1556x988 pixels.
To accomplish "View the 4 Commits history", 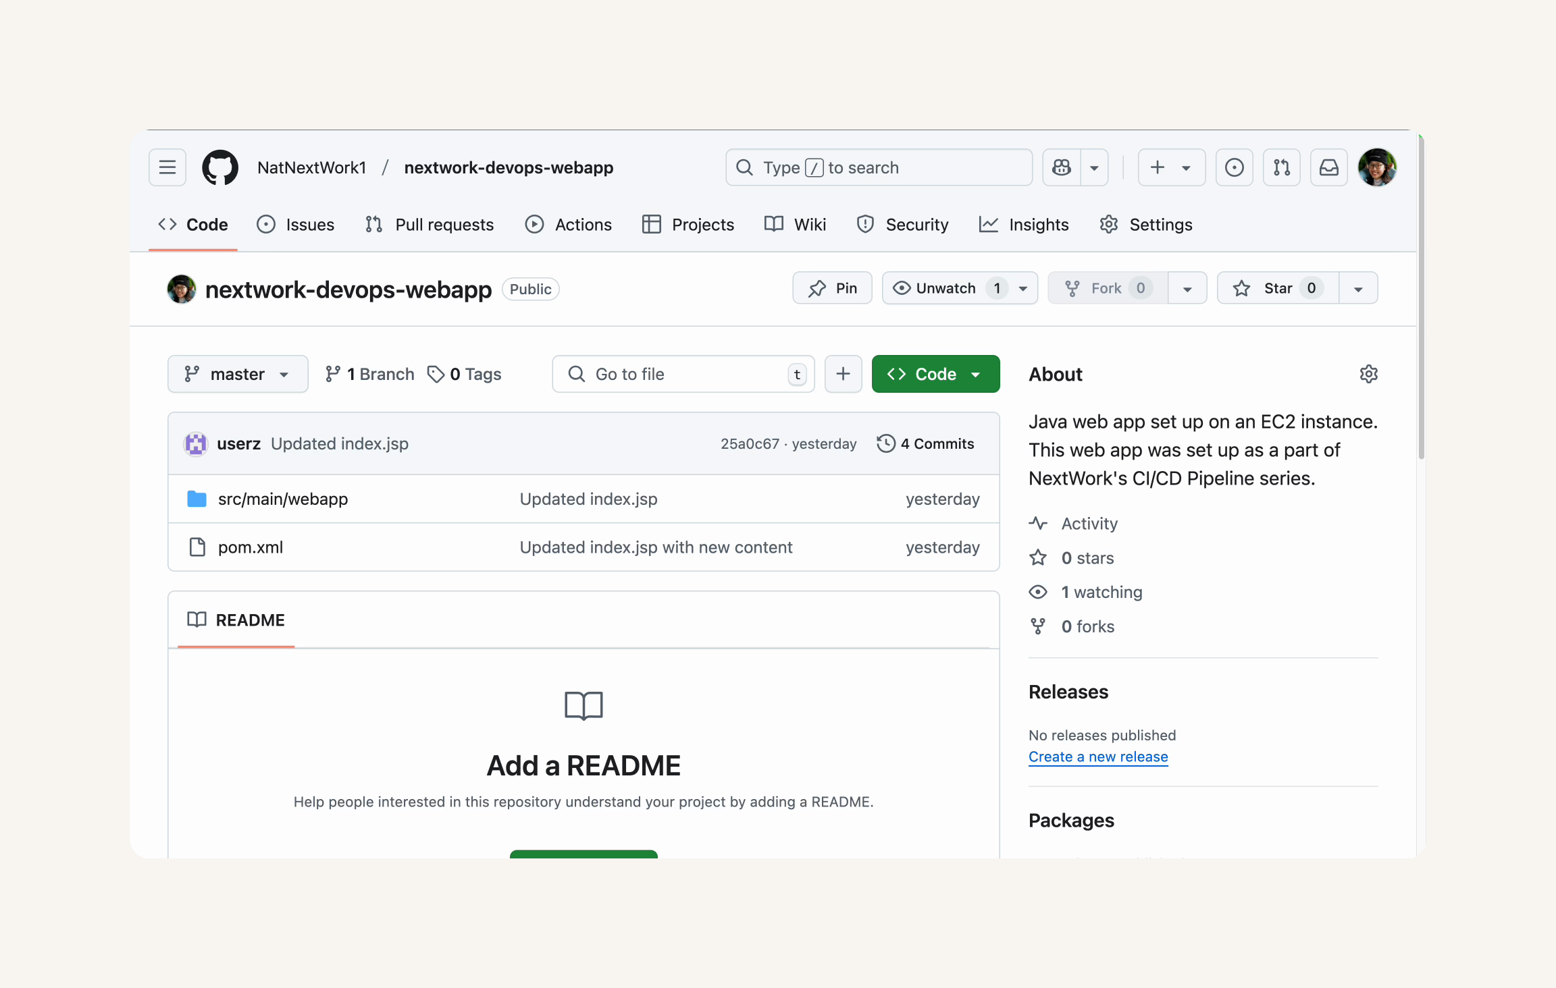I will (926, 443).
